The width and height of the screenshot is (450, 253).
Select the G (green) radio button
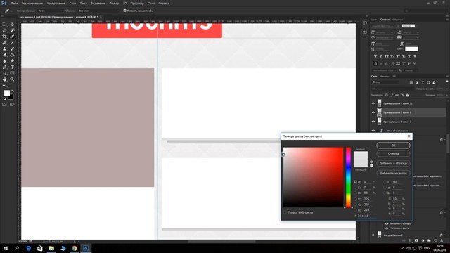click(355, 205)
